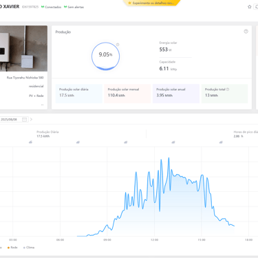The width and height of the screenshot is (258, 258).
Task: Click the info icon next to Produção total
Action: click(x=228, y=89)
